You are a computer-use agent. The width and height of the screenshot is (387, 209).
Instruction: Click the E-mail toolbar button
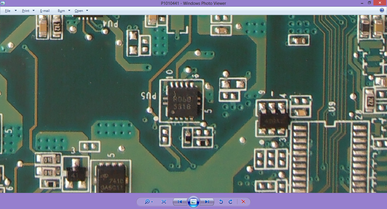pyautogui.click(x=45, y=11)
